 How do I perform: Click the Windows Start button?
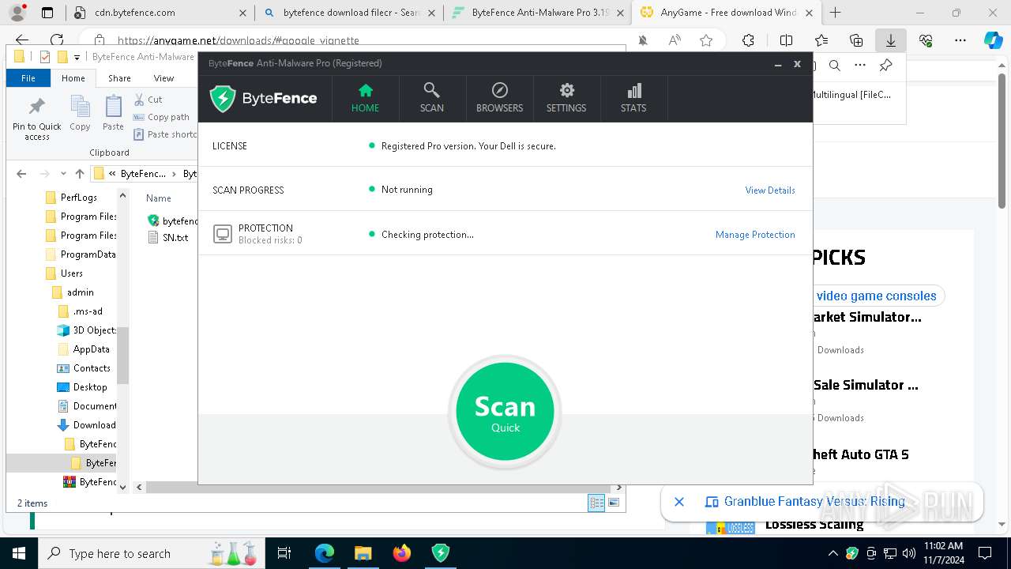pyautogui.click(x=18, y=553)
